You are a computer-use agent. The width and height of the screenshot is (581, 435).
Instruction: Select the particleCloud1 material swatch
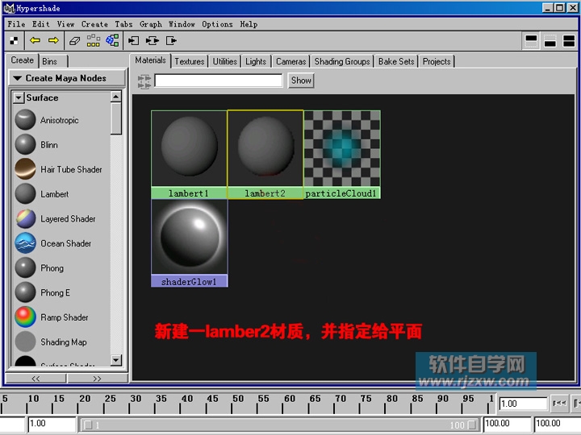342,155
